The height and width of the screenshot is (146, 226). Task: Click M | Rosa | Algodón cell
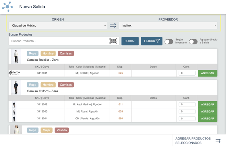pyautogui.click(x=87, y=111)
